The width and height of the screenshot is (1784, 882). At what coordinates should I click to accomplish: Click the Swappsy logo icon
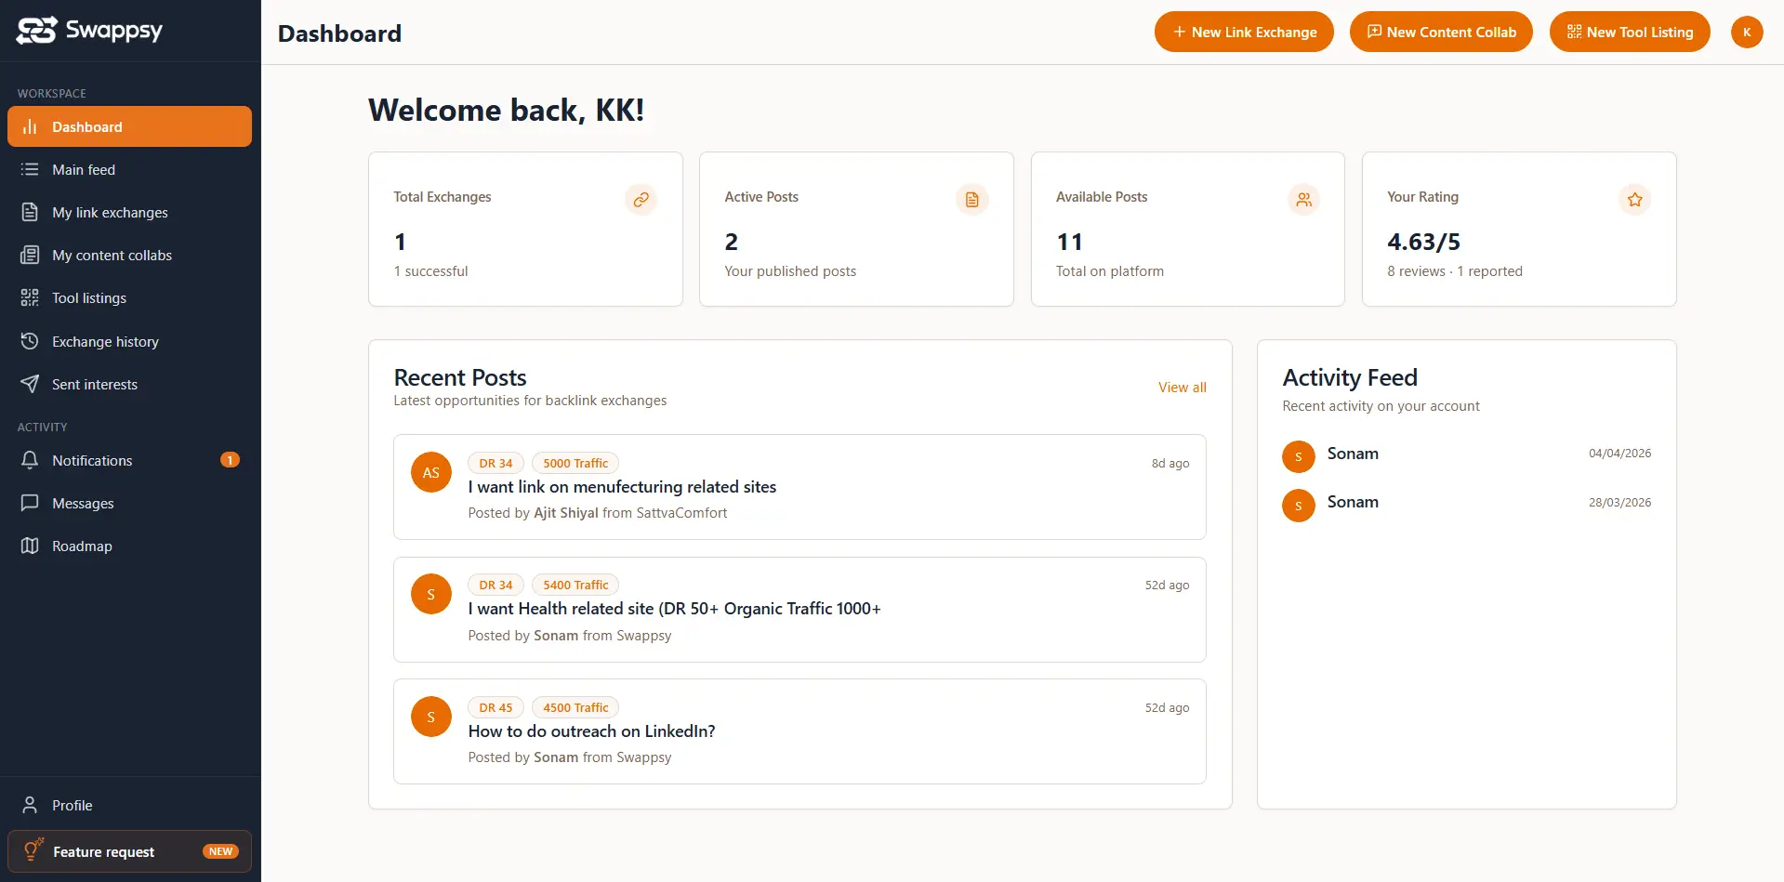(36, 31)
